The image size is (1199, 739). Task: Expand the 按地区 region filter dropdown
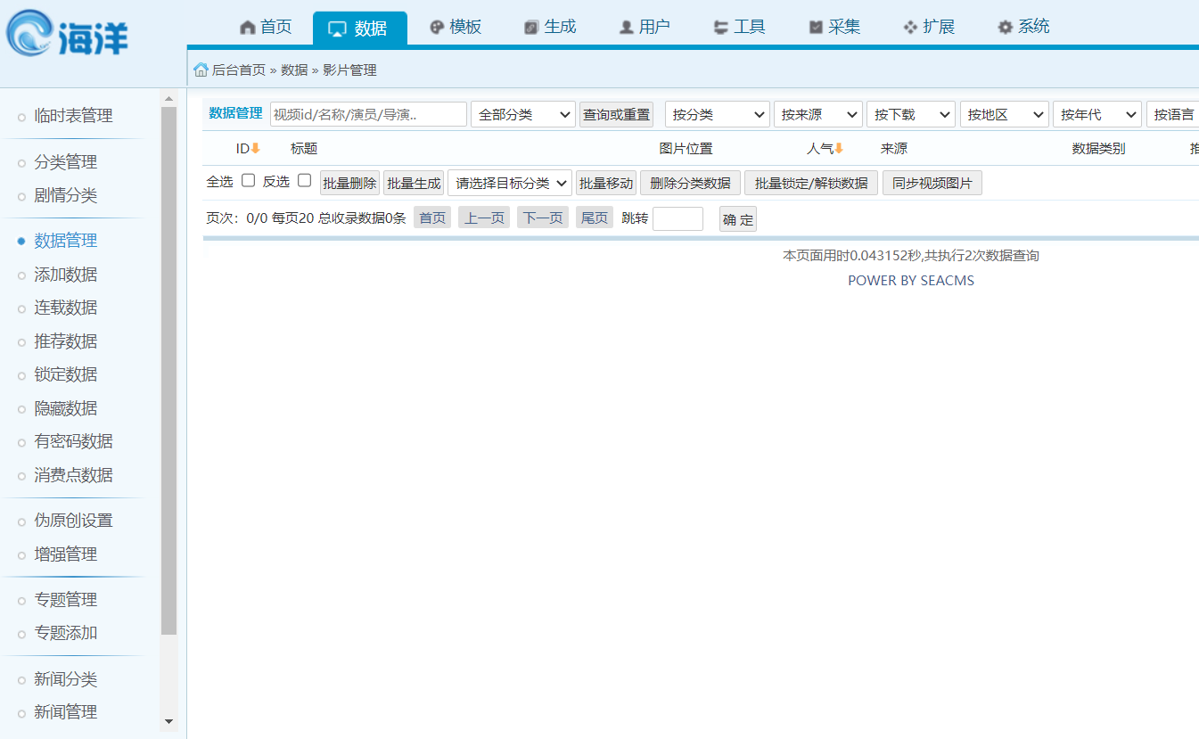click(1004, 114)
